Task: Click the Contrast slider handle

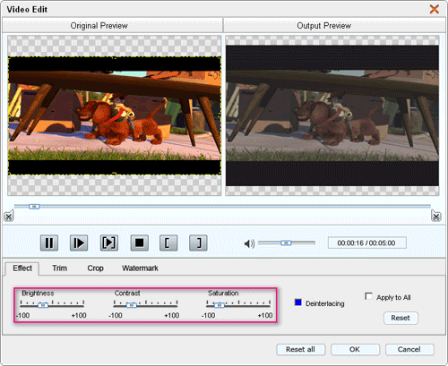Action: point(132,305)
